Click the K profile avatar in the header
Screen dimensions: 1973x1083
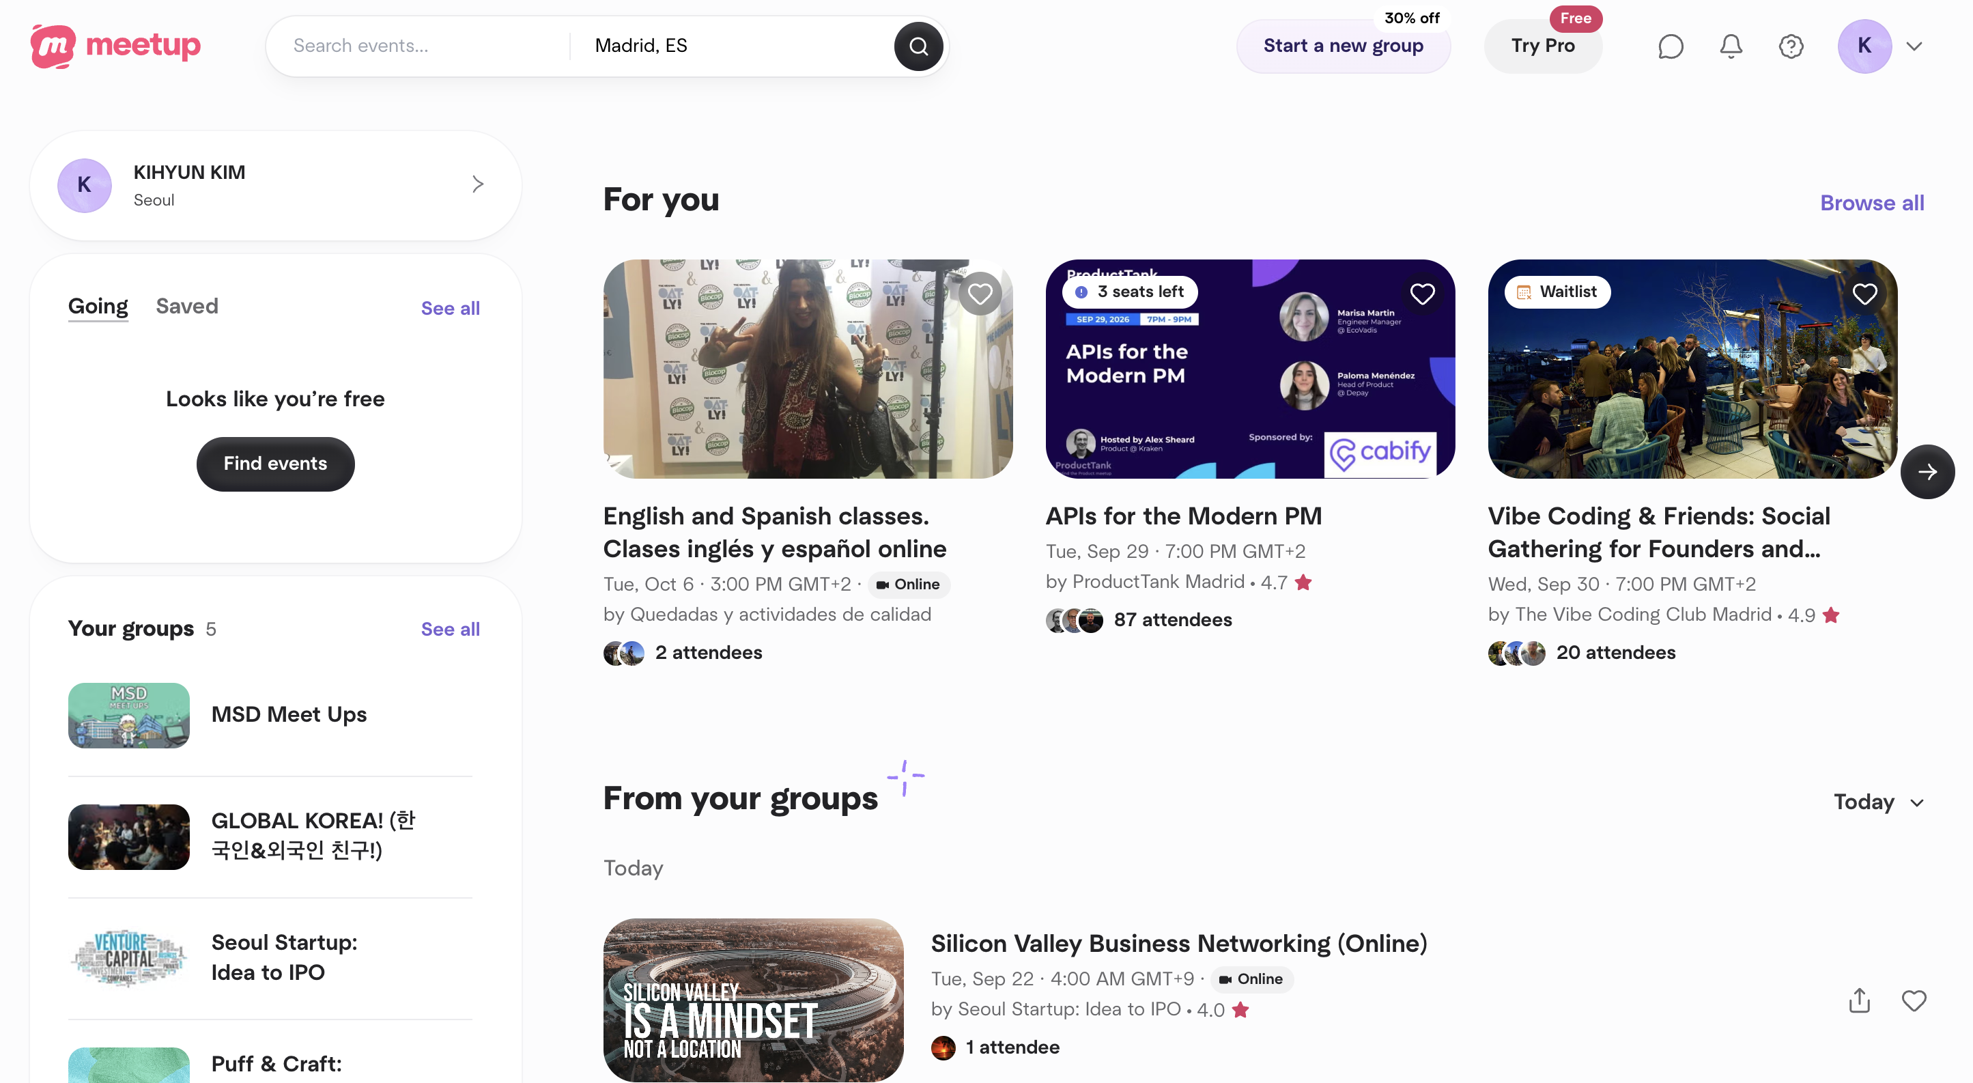(x=1864, y=46)
